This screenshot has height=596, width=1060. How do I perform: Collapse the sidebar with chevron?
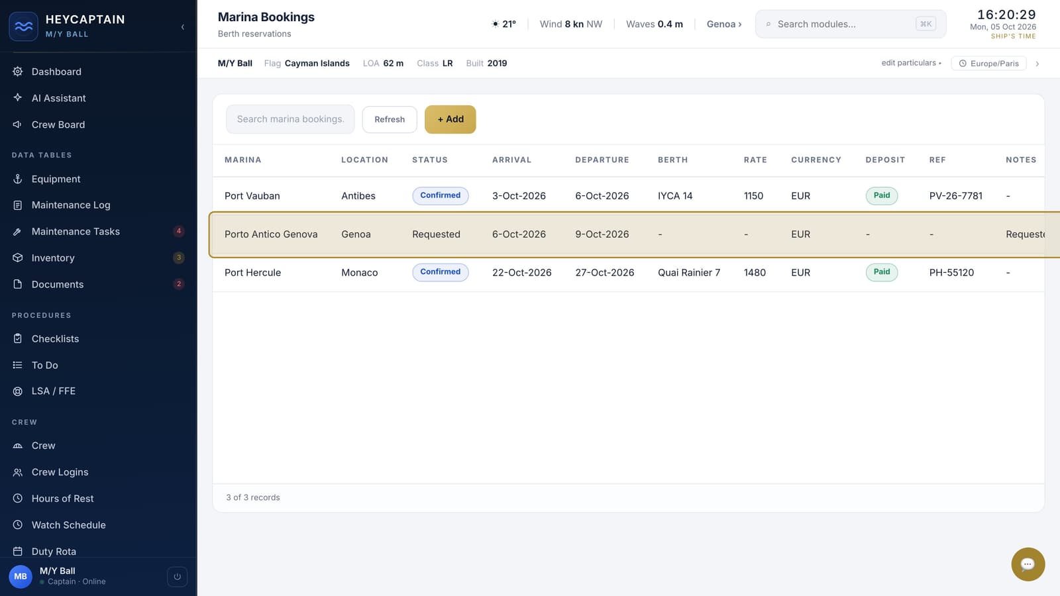click(x=183, y=27)
